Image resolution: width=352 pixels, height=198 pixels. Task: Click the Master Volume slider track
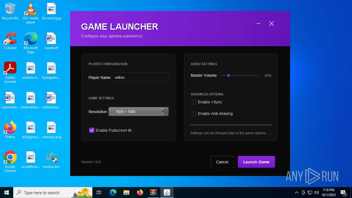tap(240, 75)
